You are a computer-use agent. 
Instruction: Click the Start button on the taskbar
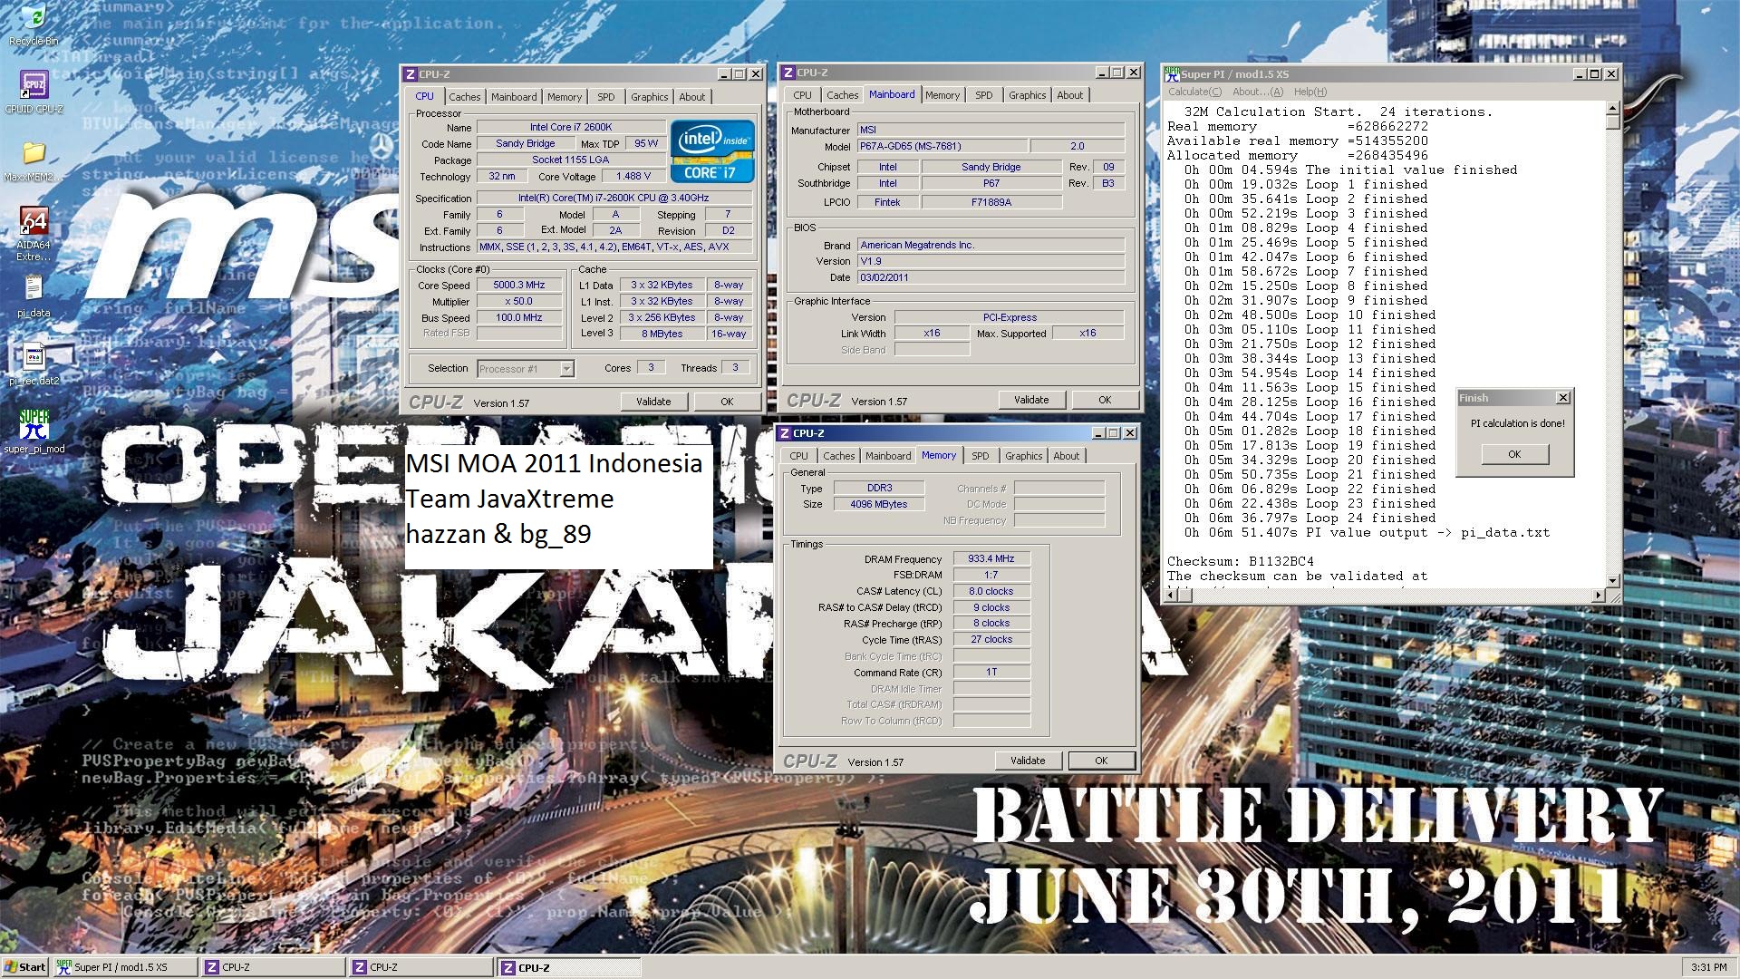[25, 967]
